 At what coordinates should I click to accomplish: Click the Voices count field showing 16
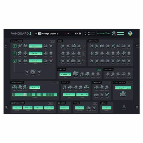pyautogui.click(x=107, y=108)
